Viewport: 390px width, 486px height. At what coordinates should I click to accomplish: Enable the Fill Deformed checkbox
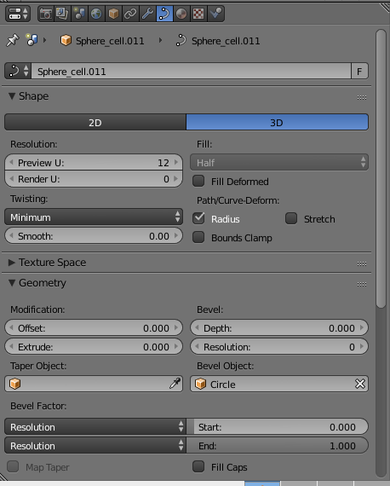(x=198, y=181)
